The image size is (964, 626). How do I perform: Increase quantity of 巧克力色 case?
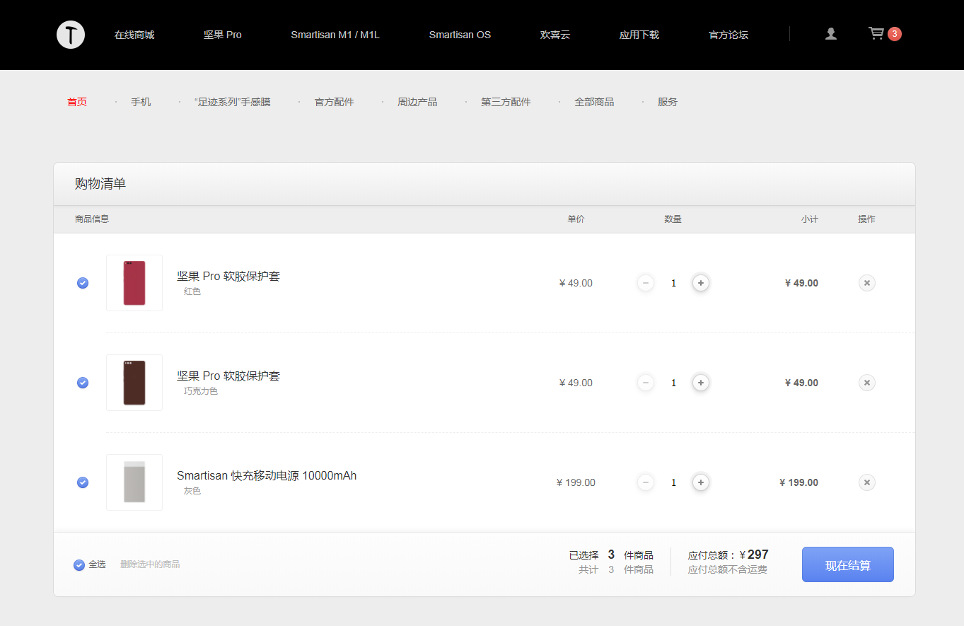tap(700, 383)
